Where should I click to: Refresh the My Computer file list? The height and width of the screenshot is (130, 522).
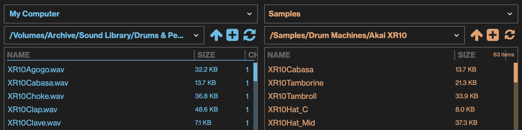click(250, 35)
